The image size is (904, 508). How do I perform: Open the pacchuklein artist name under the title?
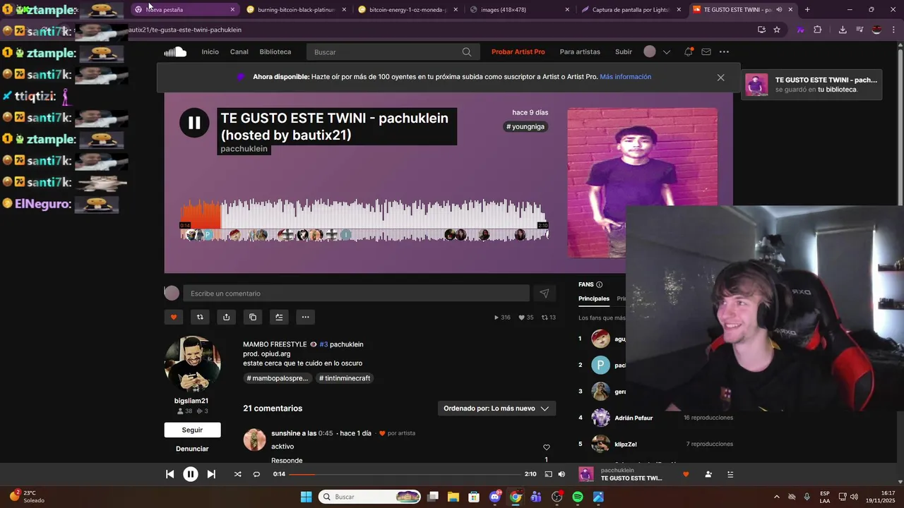point(244,149)
